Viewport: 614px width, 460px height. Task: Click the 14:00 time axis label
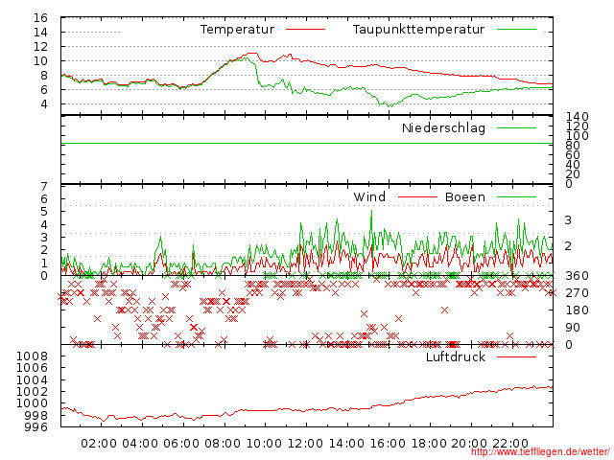[346, 443]
